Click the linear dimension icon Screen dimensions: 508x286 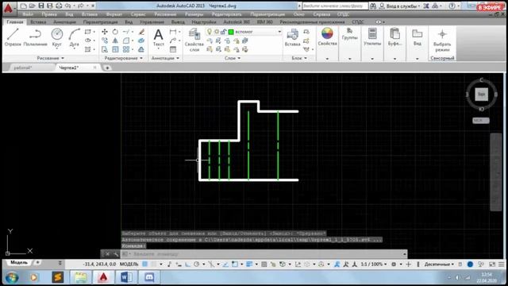click(x=173, y=32)
